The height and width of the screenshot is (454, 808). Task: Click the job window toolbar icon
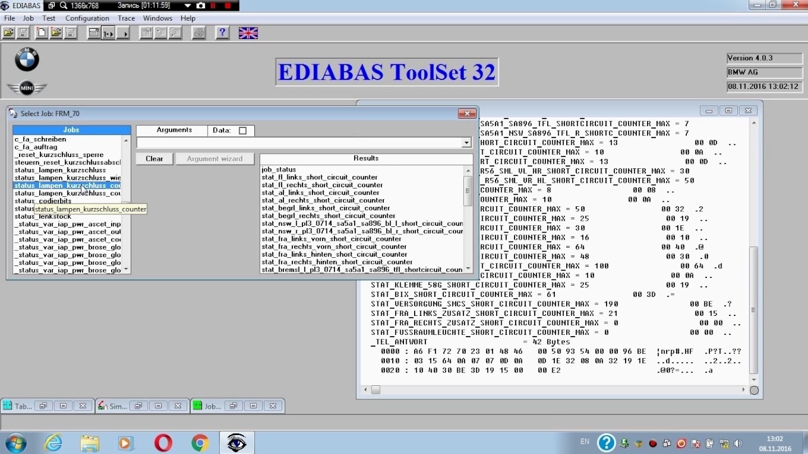pyautogui.click(x=94, y=33)
